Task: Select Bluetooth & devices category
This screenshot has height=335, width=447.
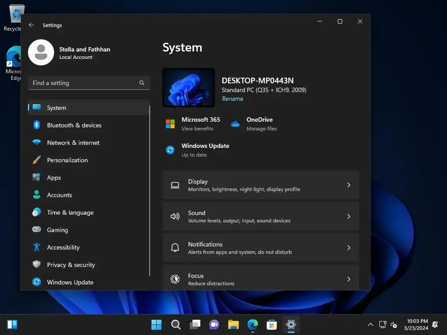Action: (x=88, y=125)
